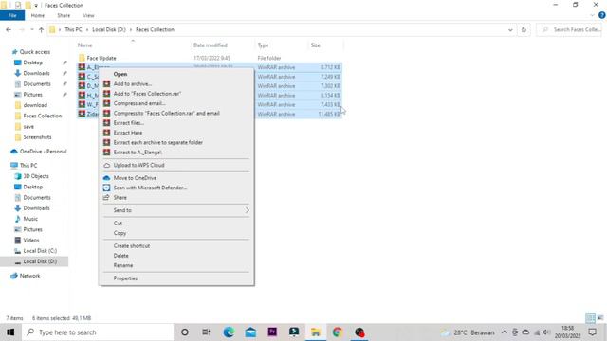Open Mail app from taskbar
This screenshot has width=607, height=341.
click(x=250, y=332)
